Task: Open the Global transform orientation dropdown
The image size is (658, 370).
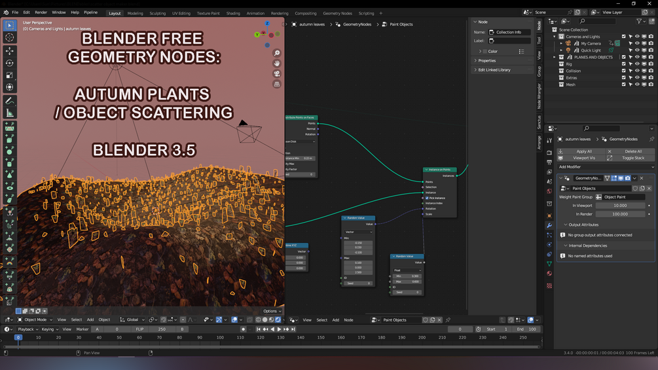Action: pos(133,320)
